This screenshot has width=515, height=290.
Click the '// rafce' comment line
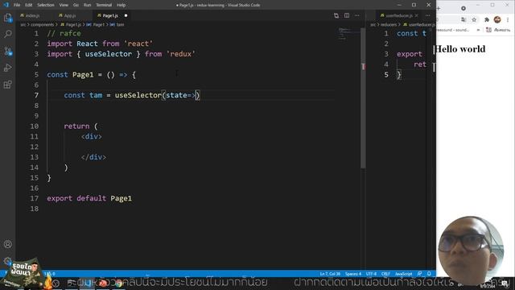tap(64, 33)
